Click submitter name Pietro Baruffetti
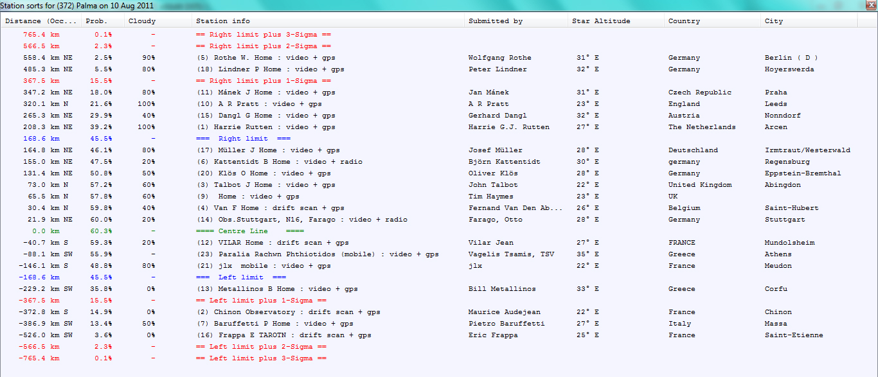878x377 pixels. pos(506,324)
